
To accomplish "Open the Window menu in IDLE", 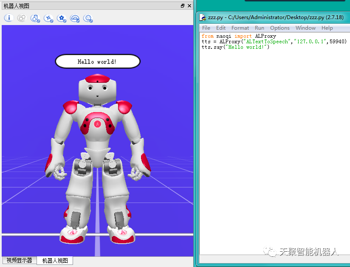I will point(305,28).
